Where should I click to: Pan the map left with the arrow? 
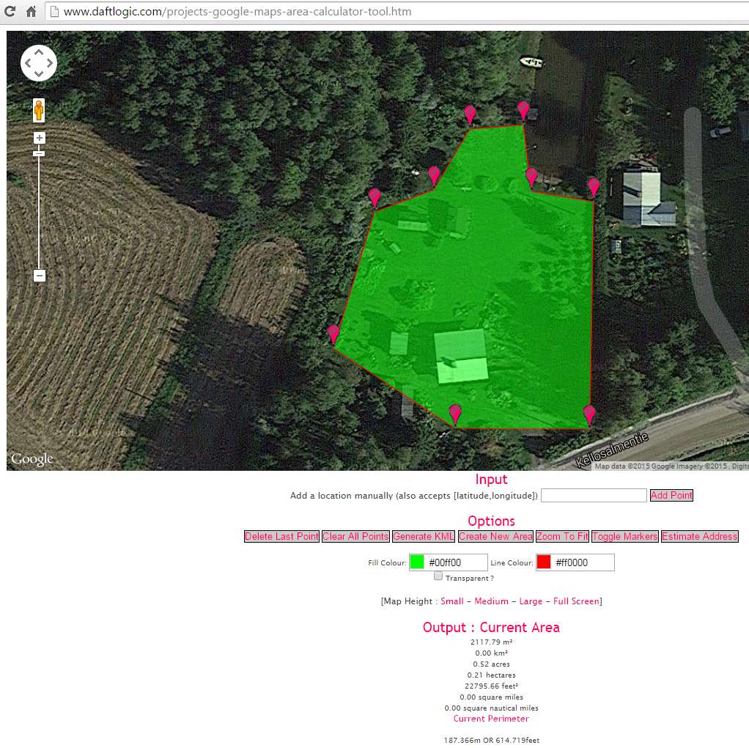coord(27,63)
